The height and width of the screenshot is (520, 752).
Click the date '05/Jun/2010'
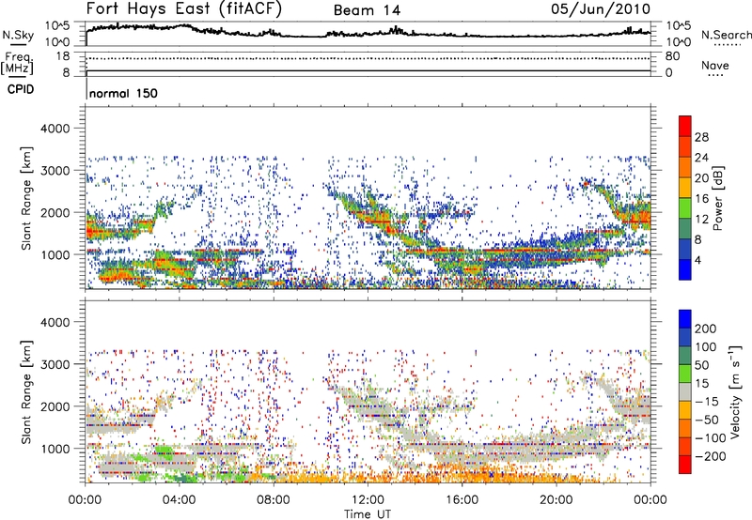tap(601, 9)
